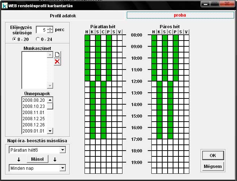
Task: Open the Minden nap dropdown
Action: point(63,168)
